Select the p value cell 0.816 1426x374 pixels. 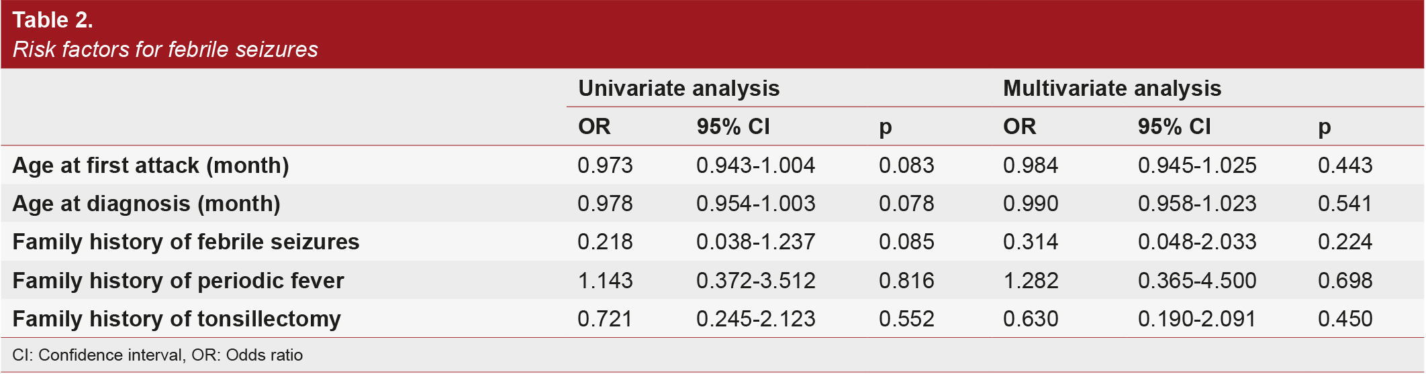tap(906, 281)
